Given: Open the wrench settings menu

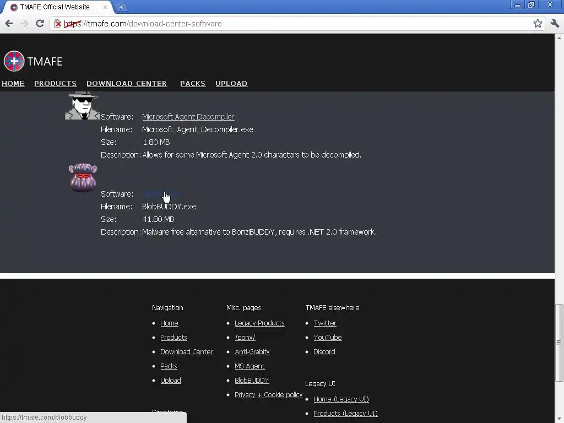Looking at the screenshot, I should pyautogui.click(x=555, y=24).
